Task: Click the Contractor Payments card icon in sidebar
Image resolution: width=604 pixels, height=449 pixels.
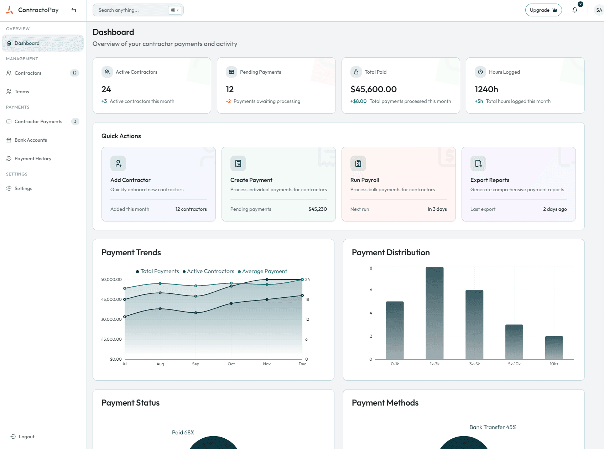Action: [9, 121]
